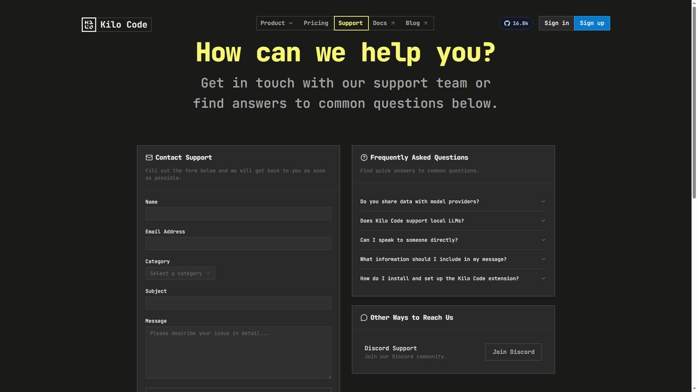Click the 'How can we help you?' heading

tap(346, 53)
